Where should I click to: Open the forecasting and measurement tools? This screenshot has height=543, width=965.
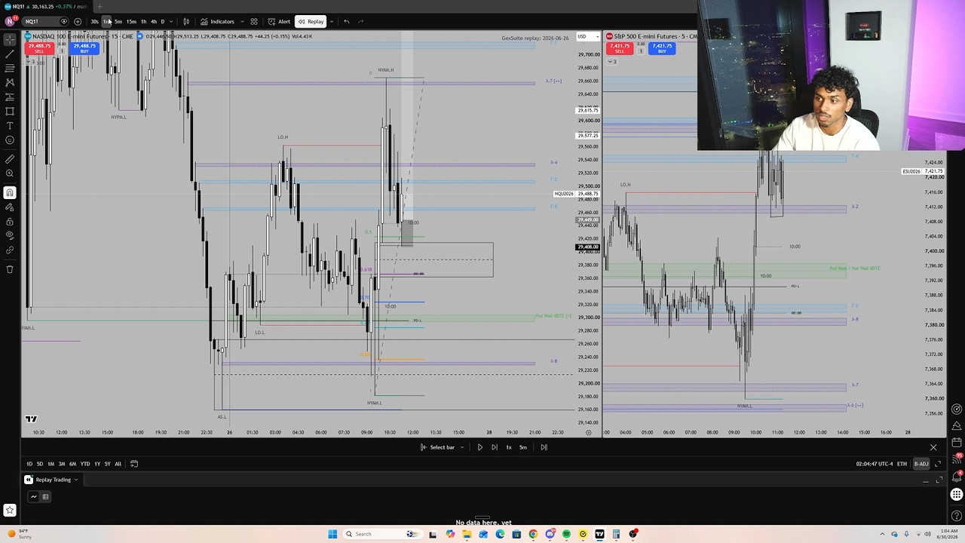pyautogui.click(x=10, y=97)
